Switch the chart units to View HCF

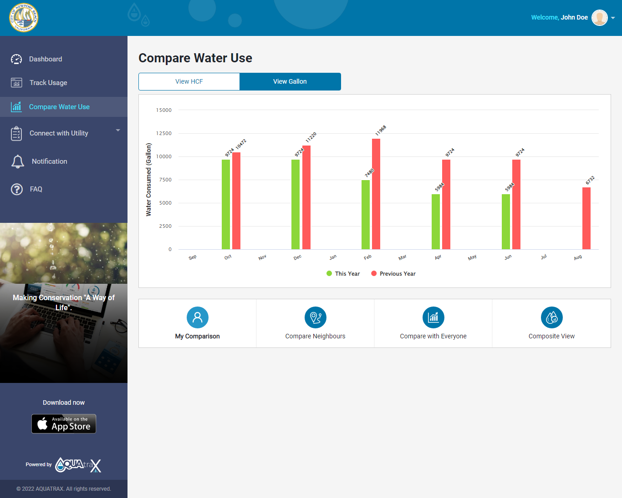click(x=189, y=81)
